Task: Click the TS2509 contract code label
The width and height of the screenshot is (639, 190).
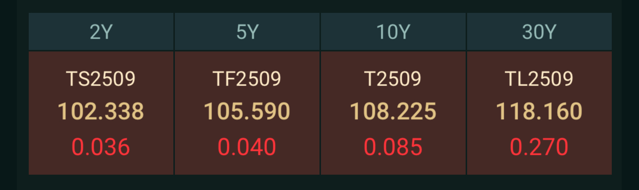Action: [x=101, y=79]
